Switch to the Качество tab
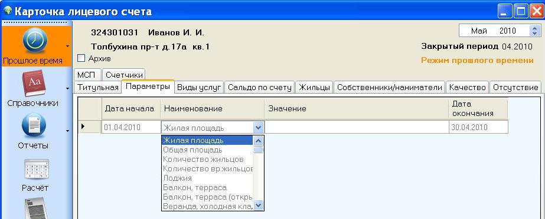Image resolution: width=545 pixels, height=219 pixels. tap(467, 87)
